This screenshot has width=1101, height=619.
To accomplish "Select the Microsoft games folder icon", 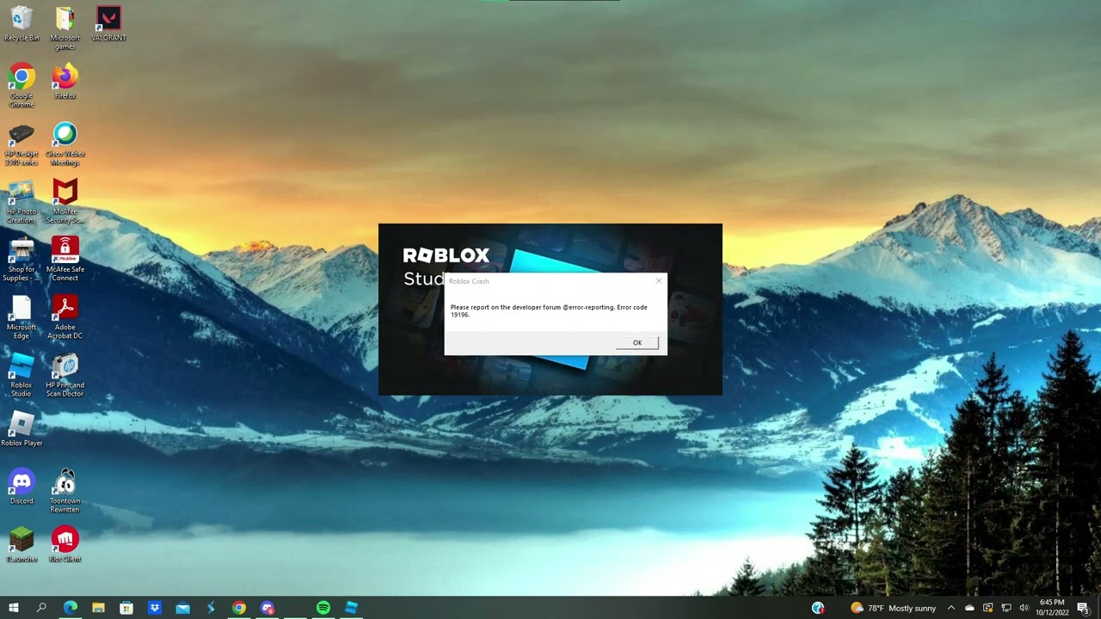I will pos(65,28).
